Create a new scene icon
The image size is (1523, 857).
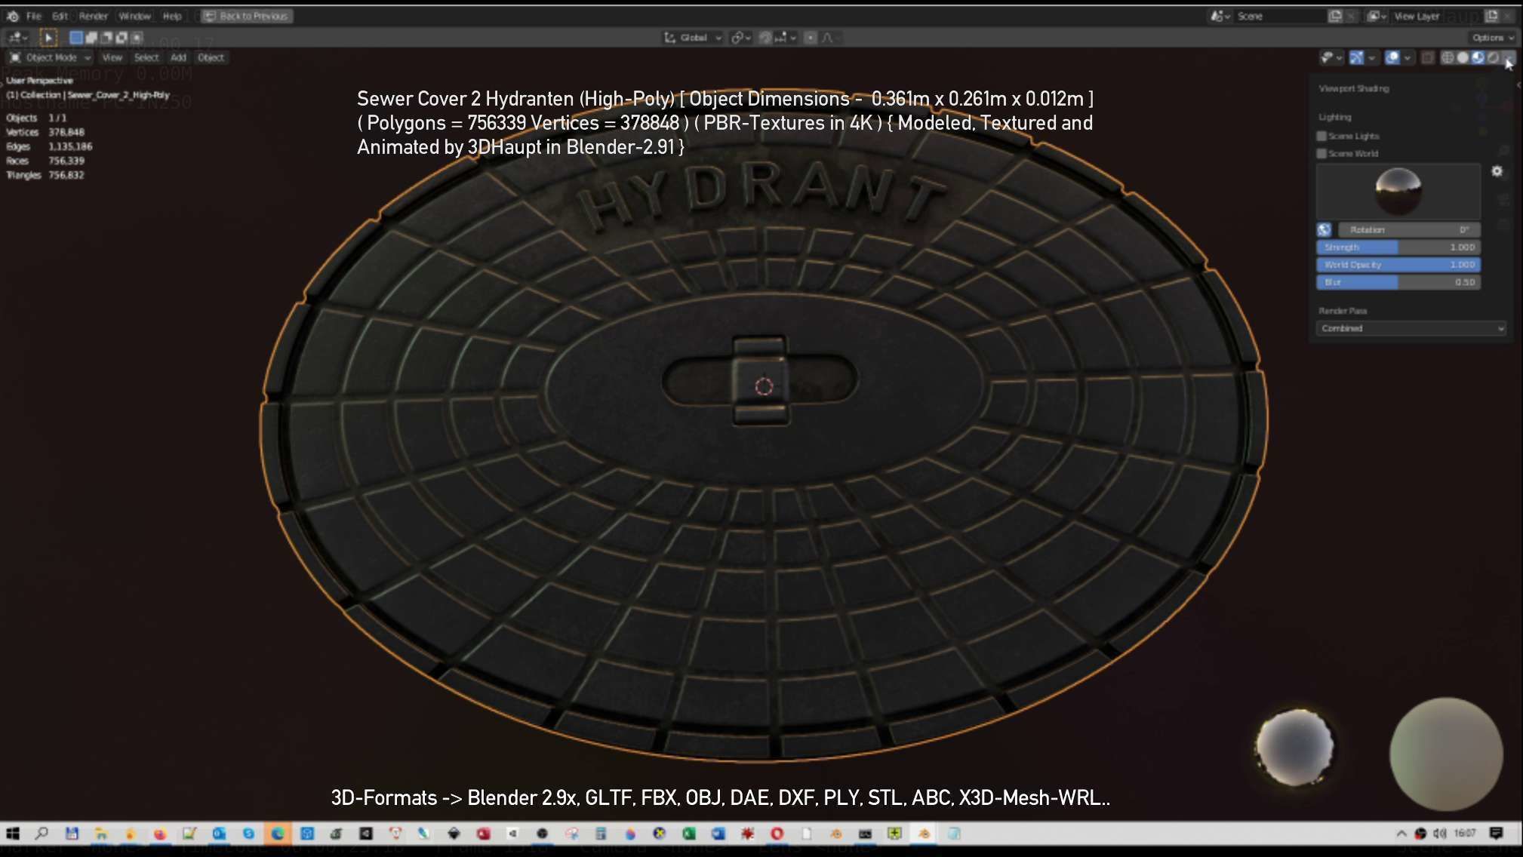(x=1335, y=16)
